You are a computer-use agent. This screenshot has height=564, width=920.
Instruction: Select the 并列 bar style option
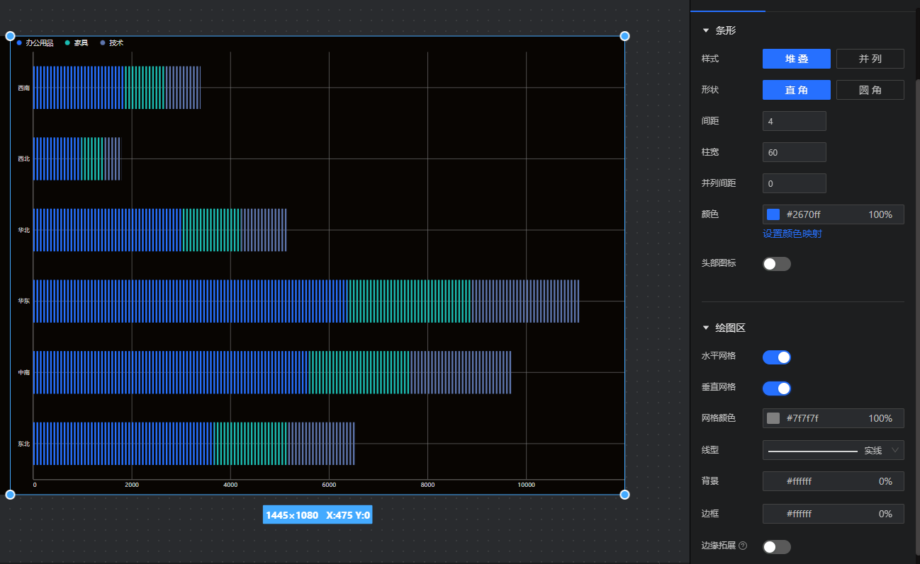(870, 59)
